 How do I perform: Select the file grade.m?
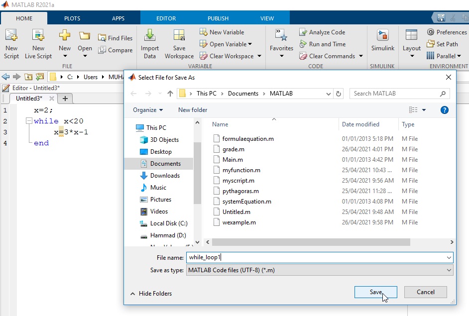(234, 149)
